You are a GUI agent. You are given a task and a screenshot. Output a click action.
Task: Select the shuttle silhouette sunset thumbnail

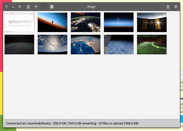coord(53,22)
